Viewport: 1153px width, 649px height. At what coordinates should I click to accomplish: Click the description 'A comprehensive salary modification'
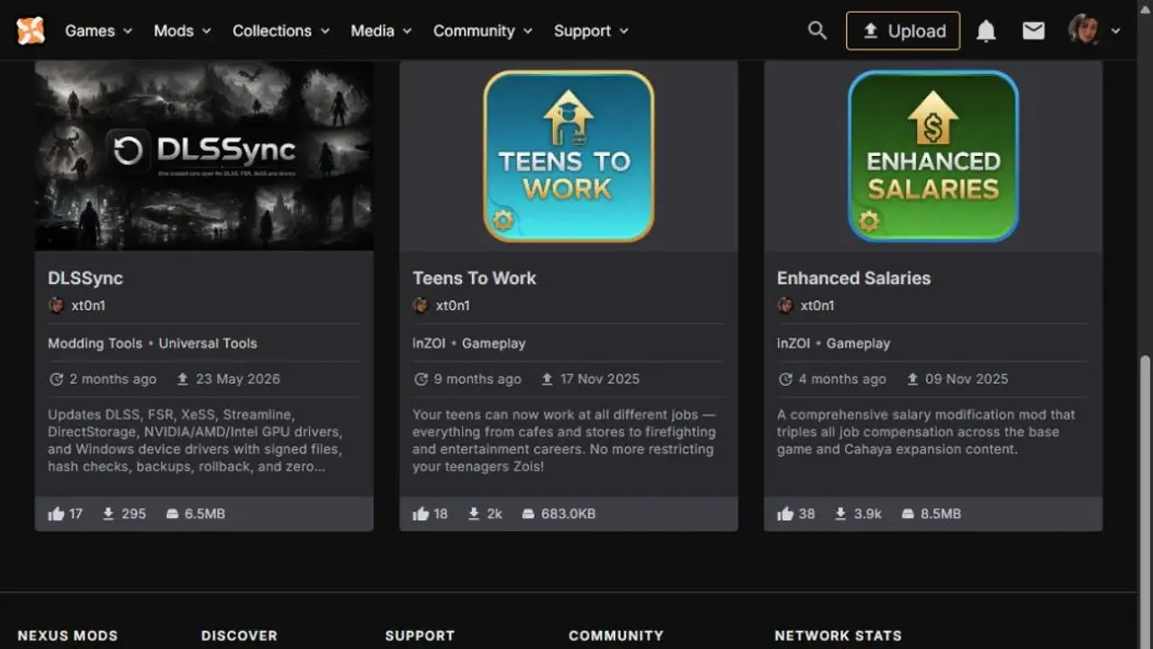[x=927, y=432]
